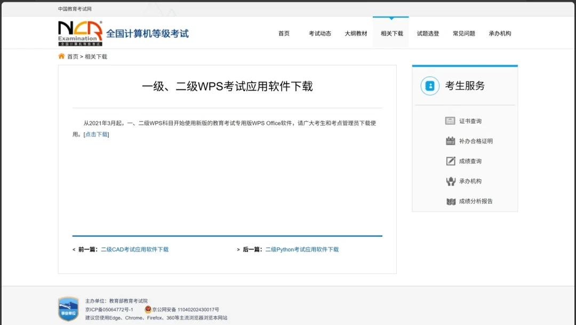
Task: Click the pencil icon beside 成绩查询
Action: tap(451, 161)
